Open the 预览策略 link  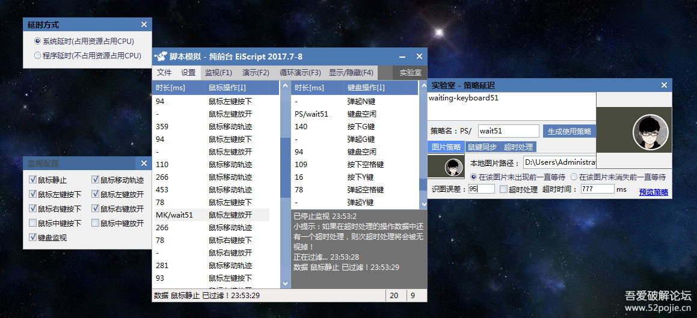coord(653,192)
